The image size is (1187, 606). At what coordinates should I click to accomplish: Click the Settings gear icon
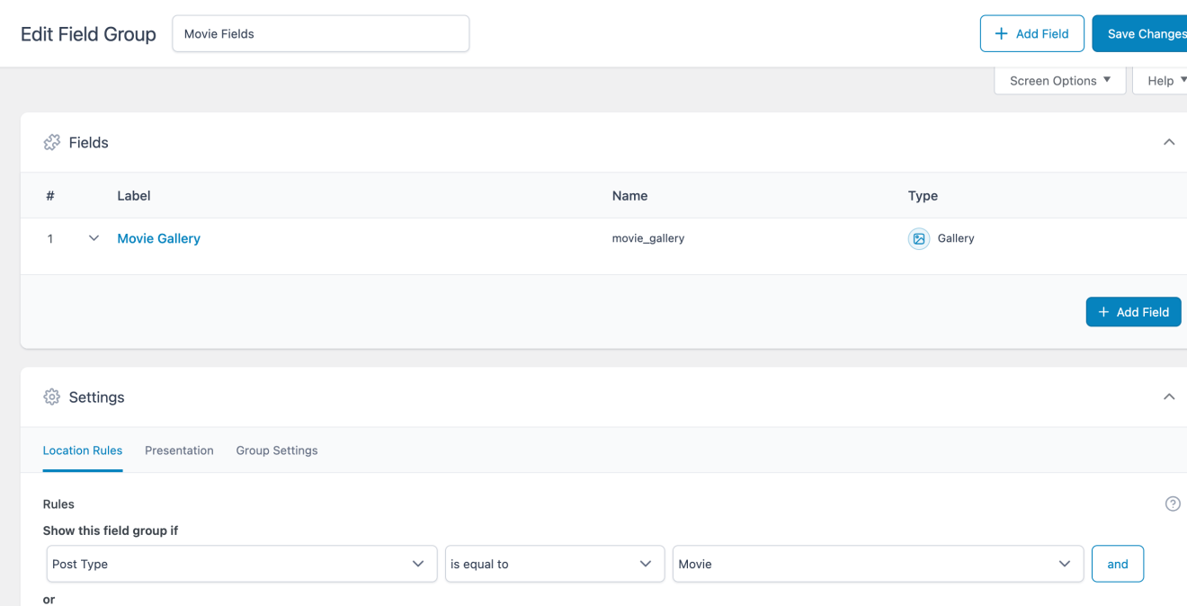click(x=52, y=397)
